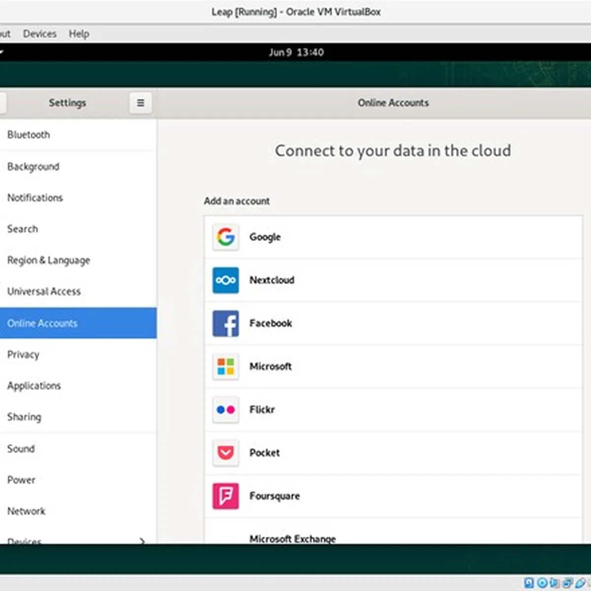Open the VirtualBox Help menu
Viewport: 591px width, 591px height.
(79, 34)
